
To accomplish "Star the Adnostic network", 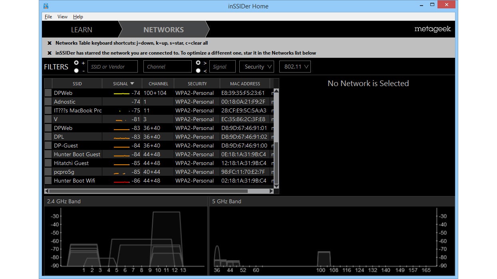I will 48,102.
